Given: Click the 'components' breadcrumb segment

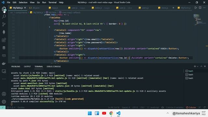Looking at the screenshot, I should click(21, 12).
